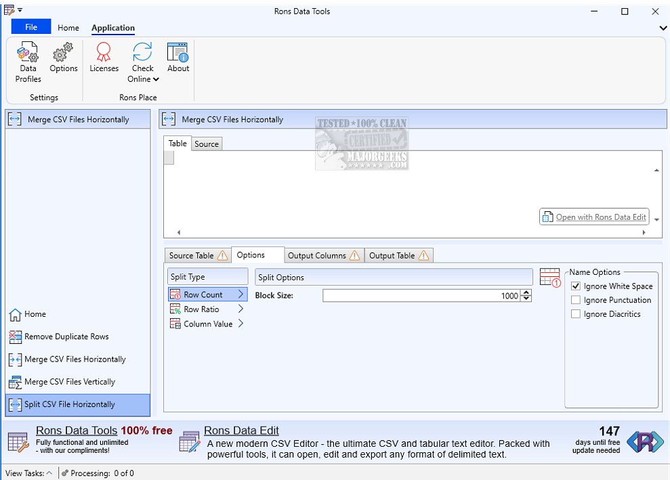
Task: Click the Rons Data Tools banner icon
Action: pyautogui.click(x=18, y=442)
